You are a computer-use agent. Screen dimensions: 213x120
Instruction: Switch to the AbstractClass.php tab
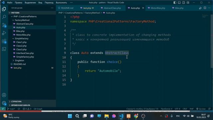tap(112, 8)
